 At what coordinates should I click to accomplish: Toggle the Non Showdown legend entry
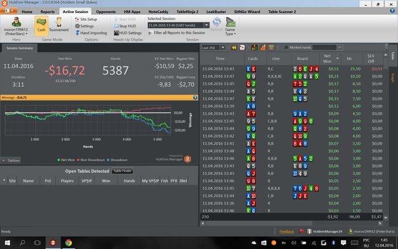pos(90,160)
